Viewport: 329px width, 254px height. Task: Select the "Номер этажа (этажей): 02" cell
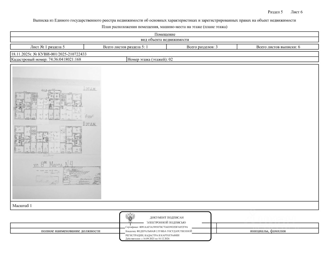click(x=223, y=59)
